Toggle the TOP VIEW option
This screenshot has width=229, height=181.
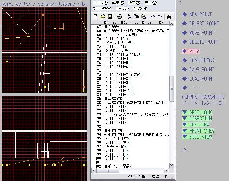196,125
